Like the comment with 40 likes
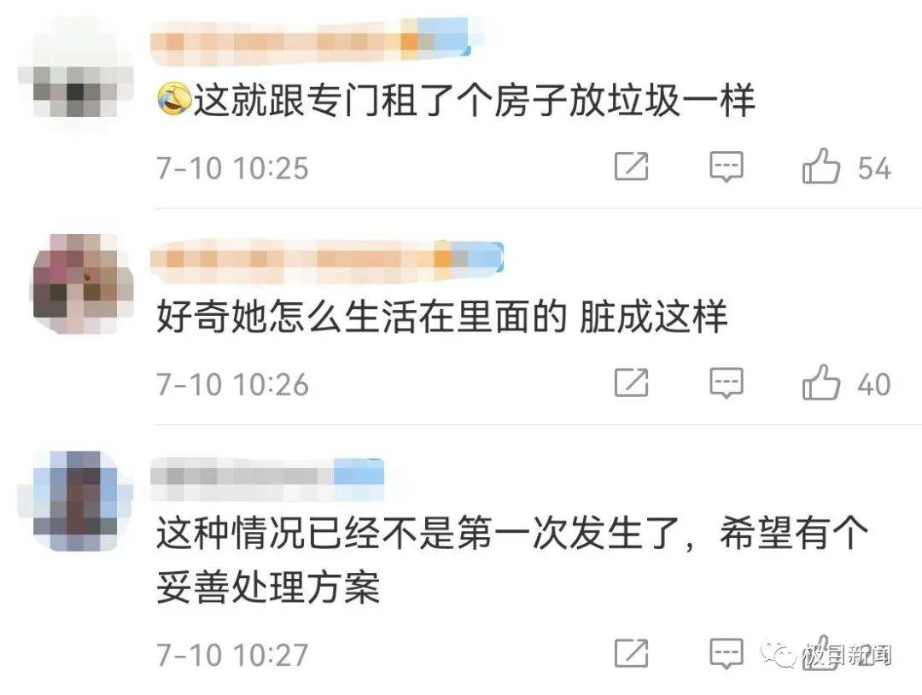This screenshot has height=695, width=922. pyautogui.click(x=821, y=383)
